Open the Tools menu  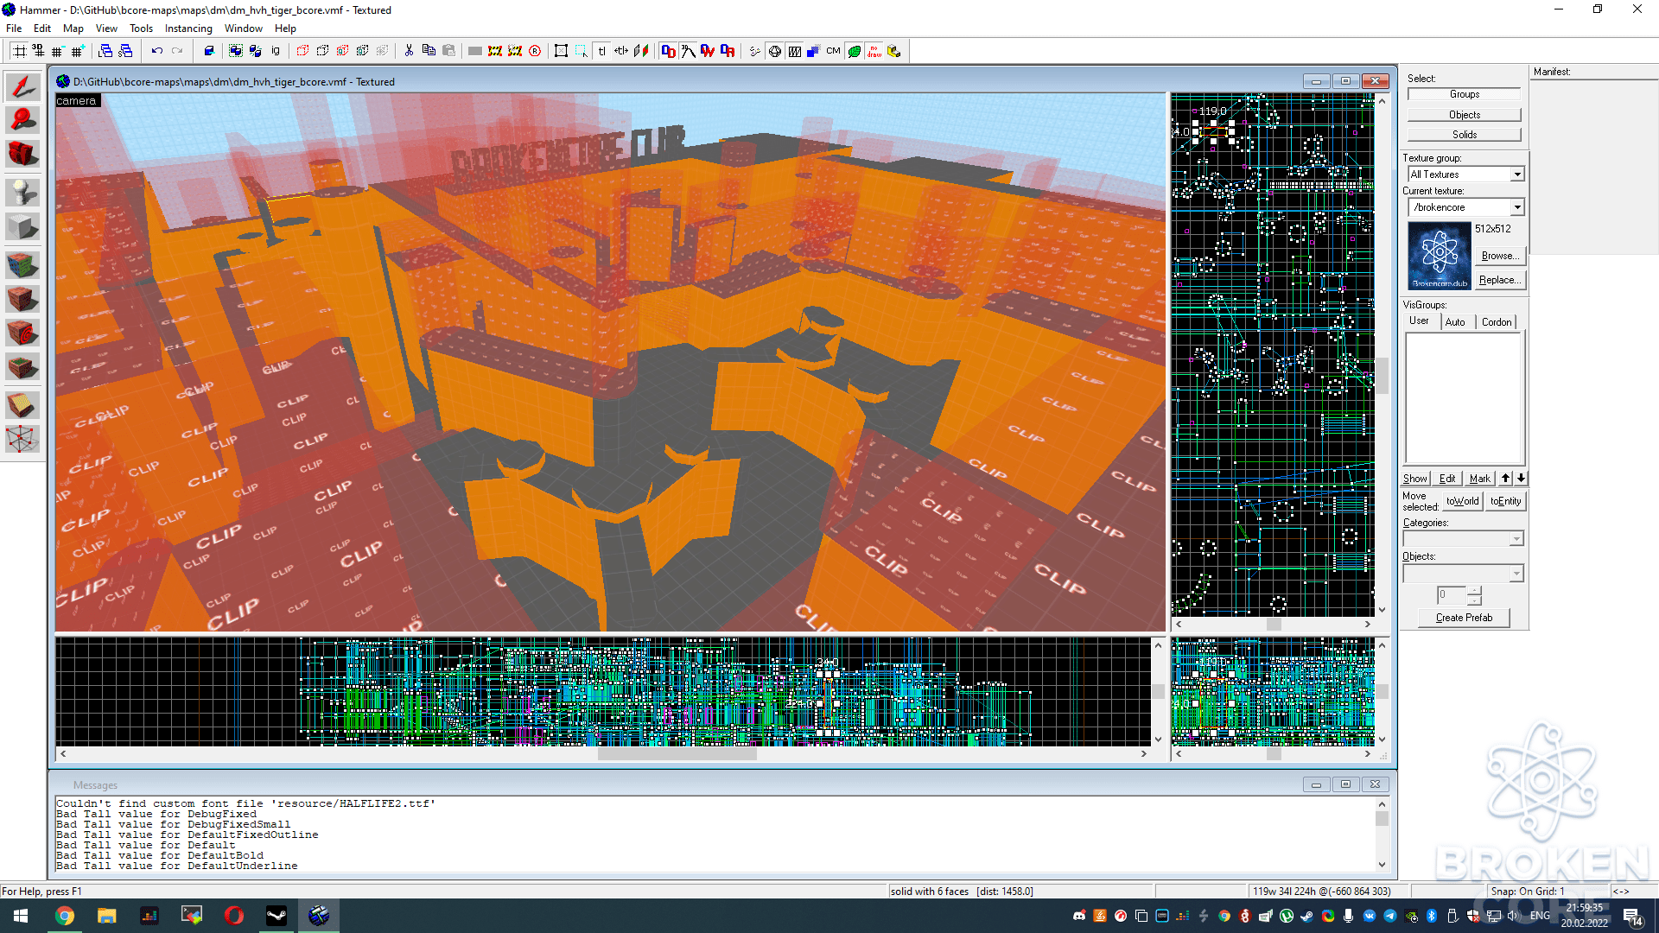tap(141, 29)
